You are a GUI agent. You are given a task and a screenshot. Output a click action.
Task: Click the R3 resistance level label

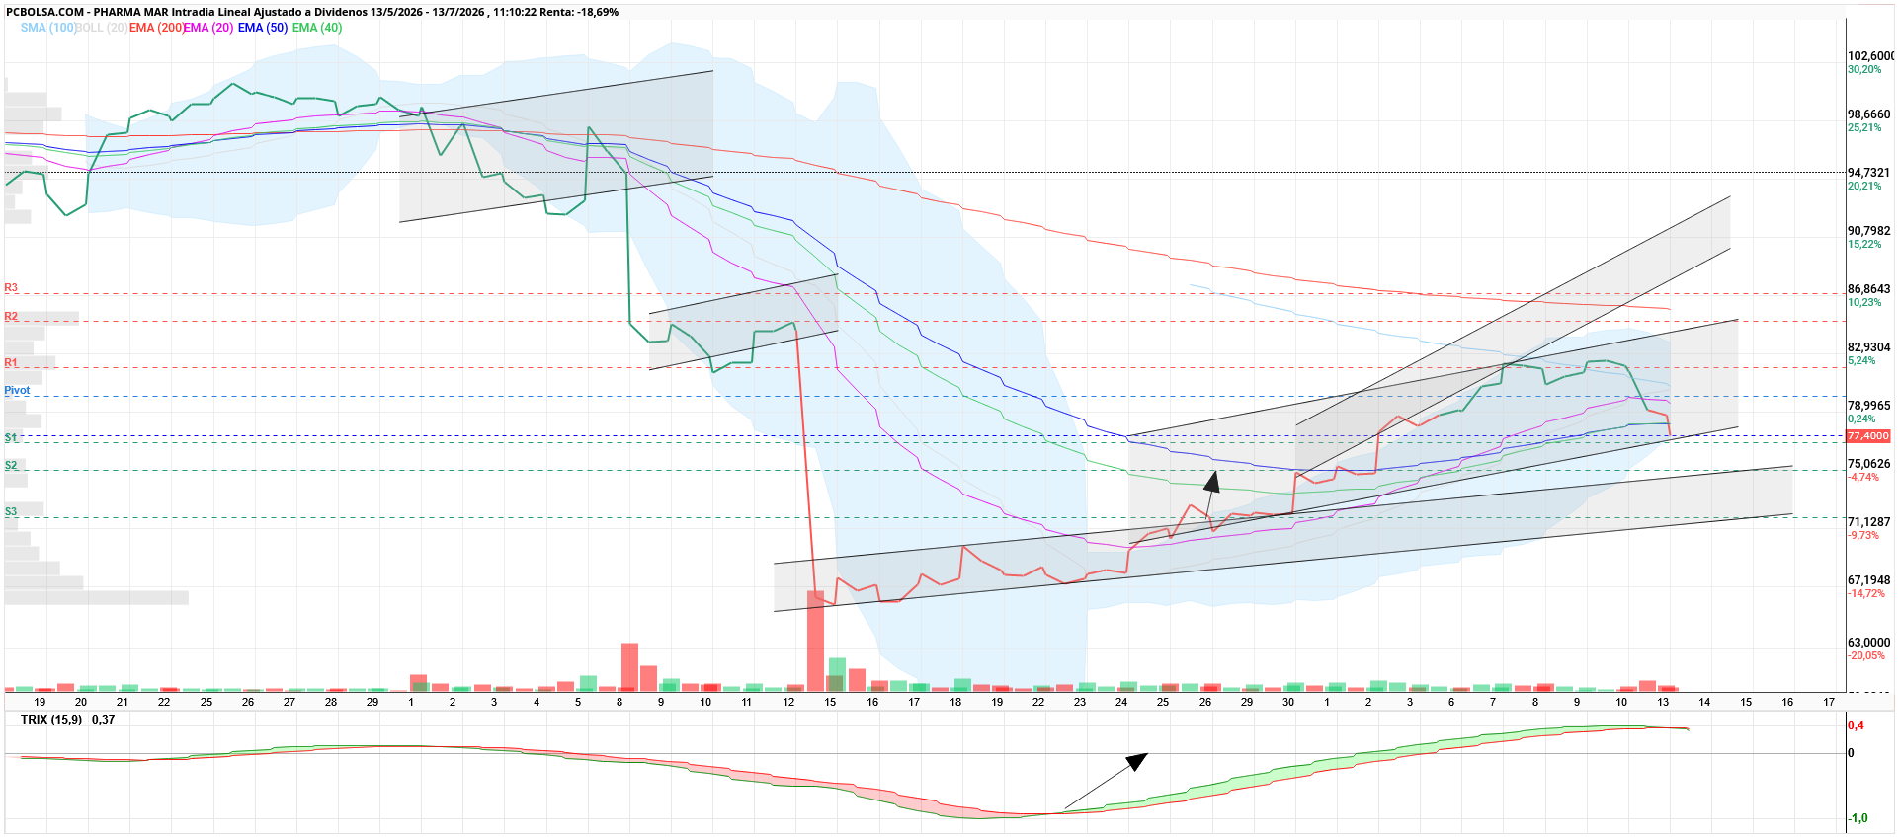click(x=11, y=288)
